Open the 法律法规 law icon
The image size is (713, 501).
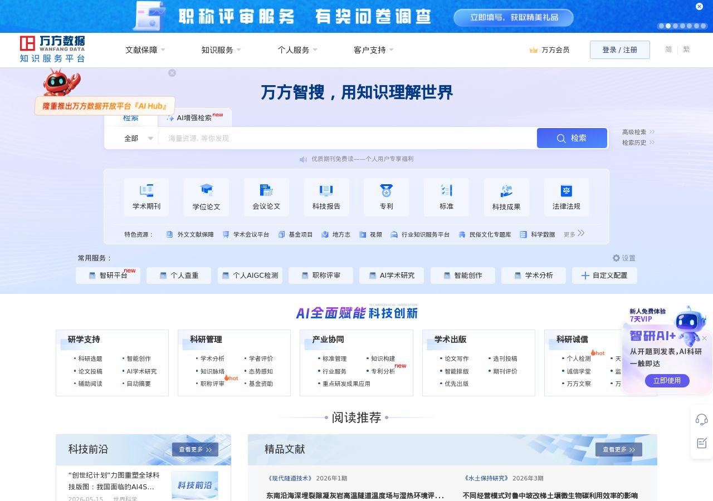(x=567, y=190)
